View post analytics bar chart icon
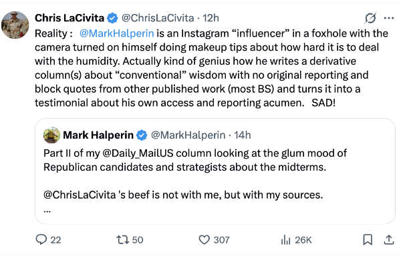 pyautogui.click(x=285, y=240)
